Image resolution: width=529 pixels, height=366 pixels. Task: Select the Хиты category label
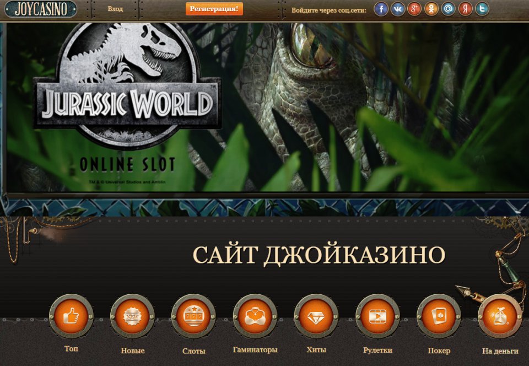[316, 350]
